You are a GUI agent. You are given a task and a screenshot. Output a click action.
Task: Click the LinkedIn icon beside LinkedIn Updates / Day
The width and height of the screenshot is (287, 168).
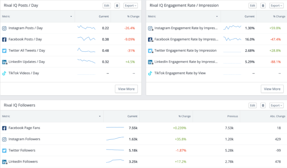pos(5,62)
